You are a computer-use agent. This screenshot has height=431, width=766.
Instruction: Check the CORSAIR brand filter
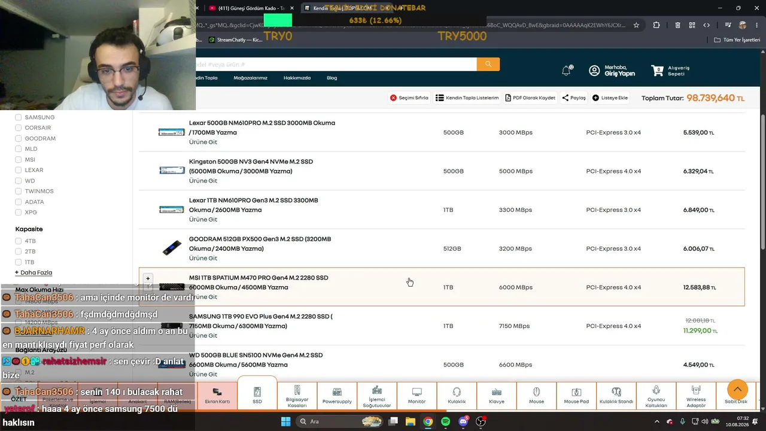tap(19, 128)
